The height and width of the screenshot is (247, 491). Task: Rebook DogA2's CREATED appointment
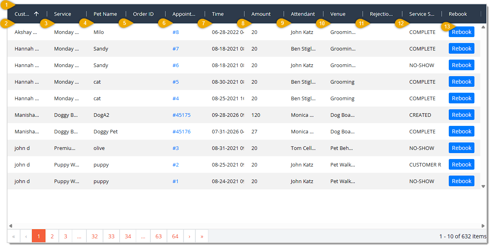tap(461, 115)
